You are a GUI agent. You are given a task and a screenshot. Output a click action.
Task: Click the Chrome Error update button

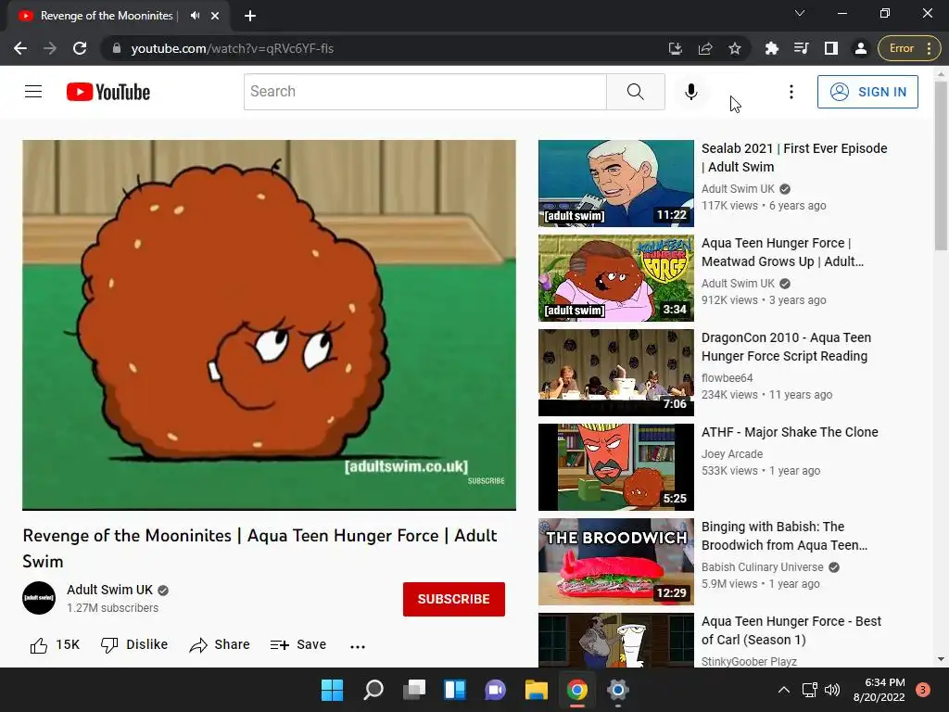[910, 48]
